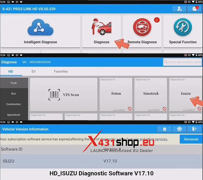Focus the model name search field

(182, 62)
